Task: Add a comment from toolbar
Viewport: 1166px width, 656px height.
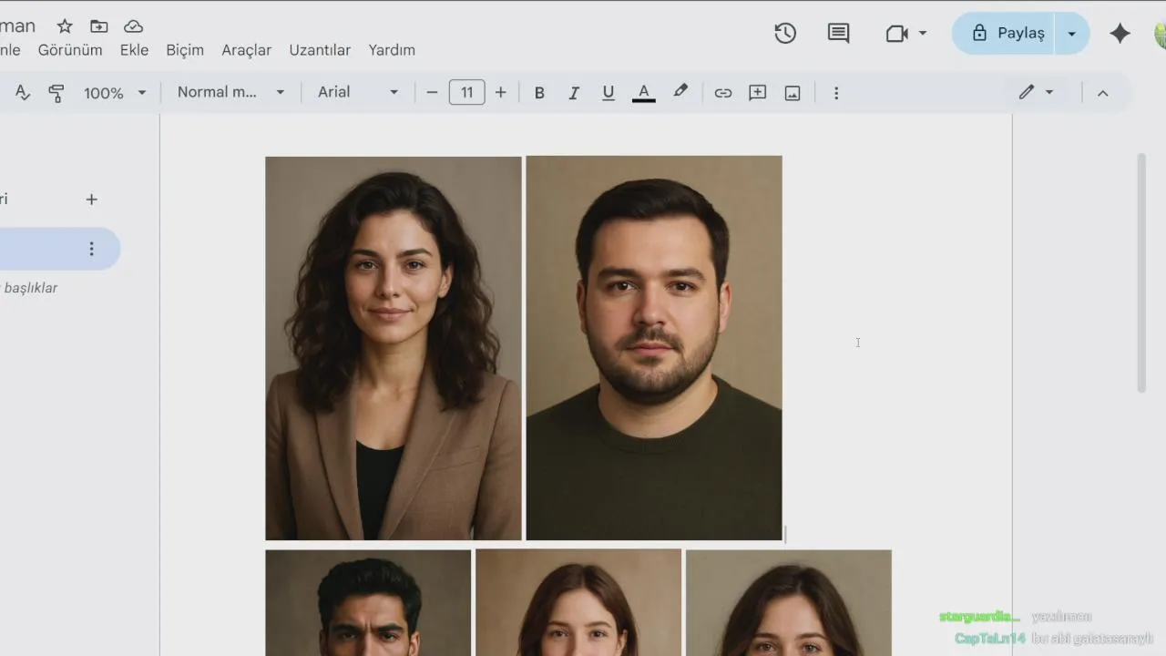Action: pos(758,93)
